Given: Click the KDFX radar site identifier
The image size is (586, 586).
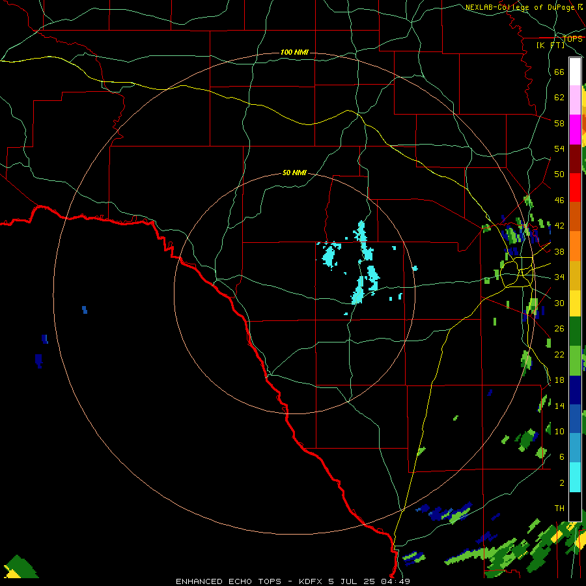Looking at the screenshot, I should [x=311, y=581].
